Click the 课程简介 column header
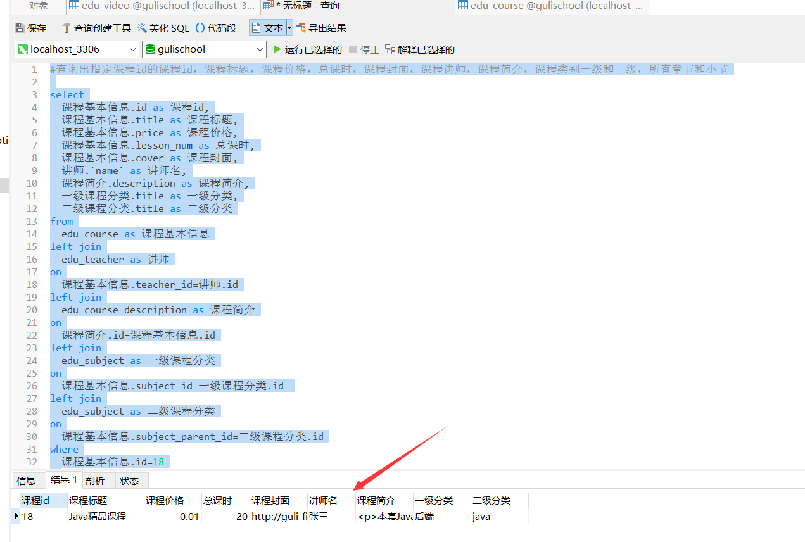The height and width of the screenshot is (542, 805). (x=384, y=501)
